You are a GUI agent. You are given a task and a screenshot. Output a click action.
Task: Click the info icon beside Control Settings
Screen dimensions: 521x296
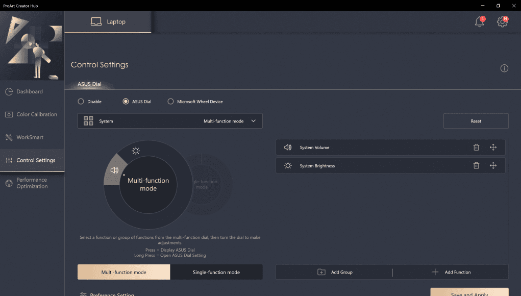pos(504,68)
